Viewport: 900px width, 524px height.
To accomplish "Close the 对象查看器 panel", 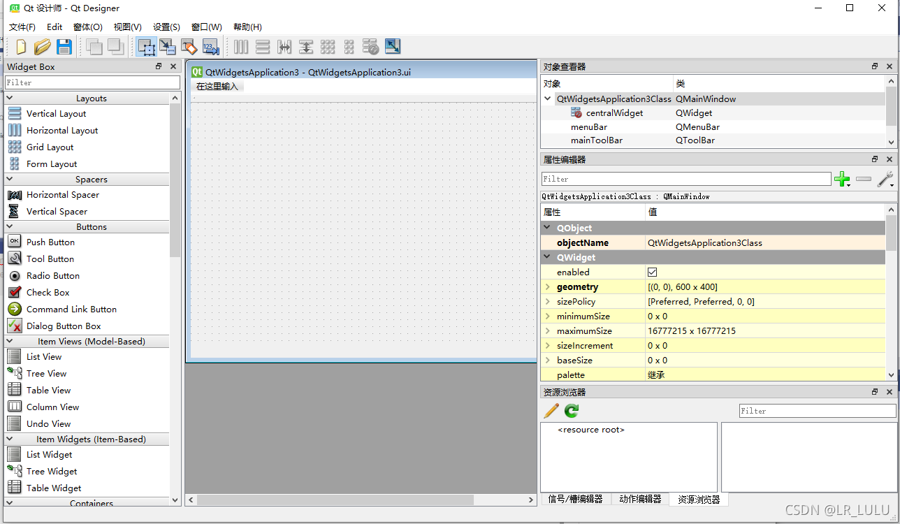I will tap(890, 66).
